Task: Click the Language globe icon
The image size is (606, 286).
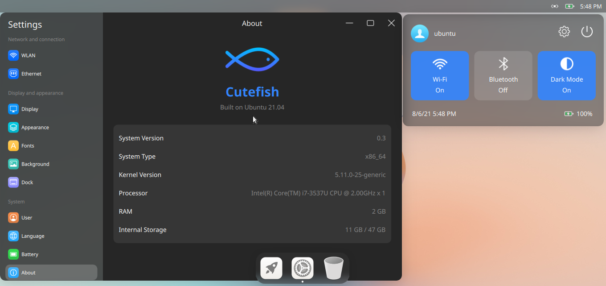Action: point(13,236)
